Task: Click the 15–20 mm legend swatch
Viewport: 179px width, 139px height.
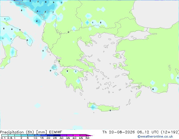Action: [x=44, y=135]
